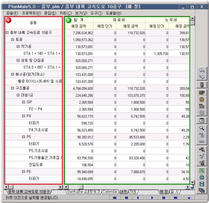Save with the floppy disk icon
Screen dimensions: 209x203
pyautogui.click(x=202, y=184)
